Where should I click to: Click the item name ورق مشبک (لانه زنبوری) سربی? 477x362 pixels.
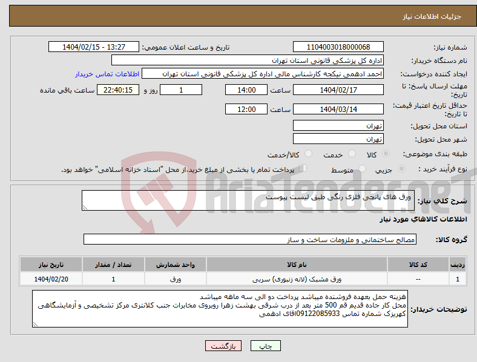pos(297,279)
